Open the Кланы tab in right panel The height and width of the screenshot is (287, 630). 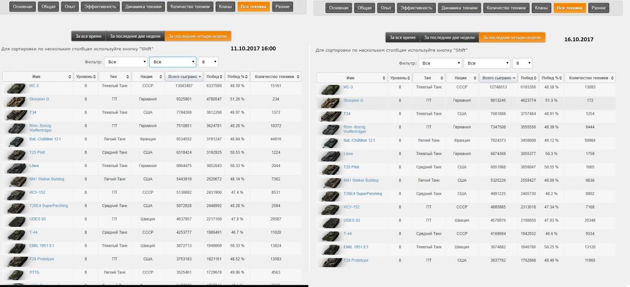540,8
